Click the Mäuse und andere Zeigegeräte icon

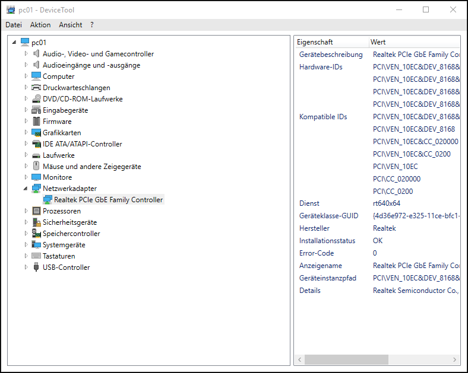pos(36,167)
